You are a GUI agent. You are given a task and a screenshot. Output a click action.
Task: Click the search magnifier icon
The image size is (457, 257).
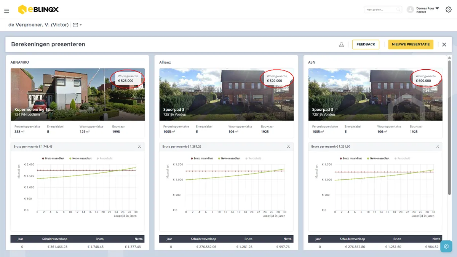(398, 10)
